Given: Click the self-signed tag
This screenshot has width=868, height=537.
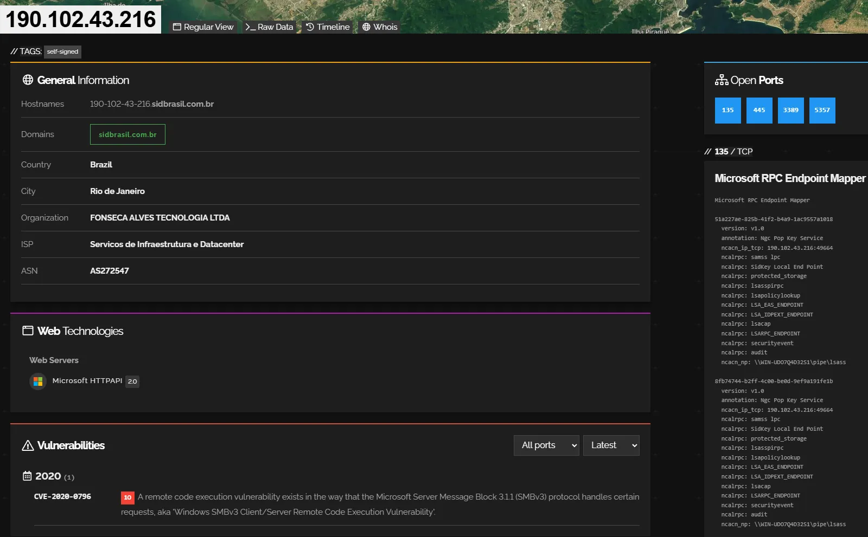Looking at the screenshot, I should pos(62,52).
